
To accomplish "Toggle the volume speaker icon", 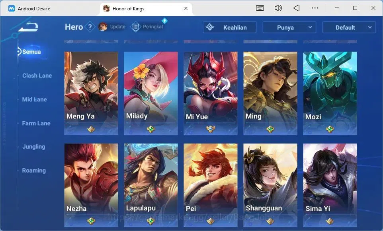I will tap(278, 8).
